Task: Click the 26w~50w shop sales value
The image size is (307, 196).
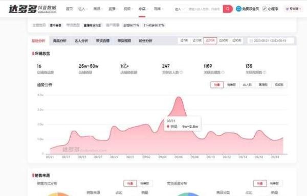Action: click(x=89, y=66)
